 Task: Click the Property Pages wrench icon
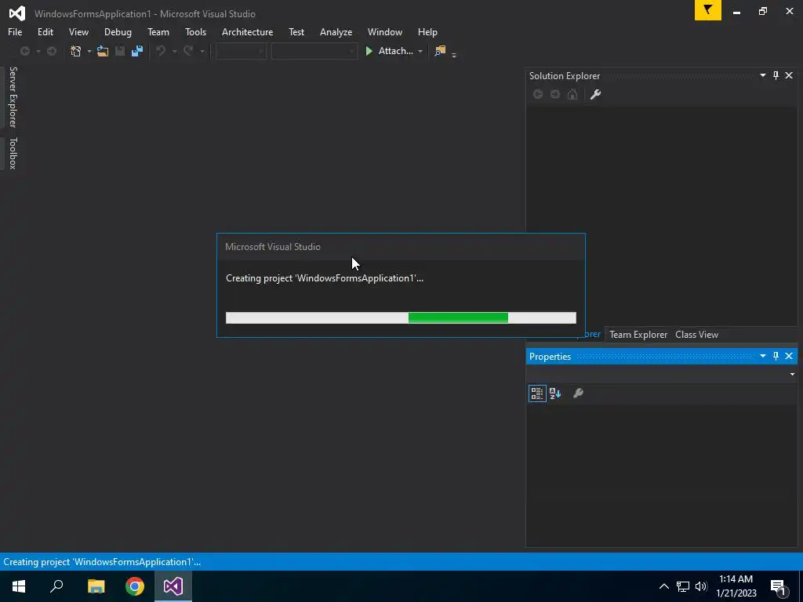[578, 393]
